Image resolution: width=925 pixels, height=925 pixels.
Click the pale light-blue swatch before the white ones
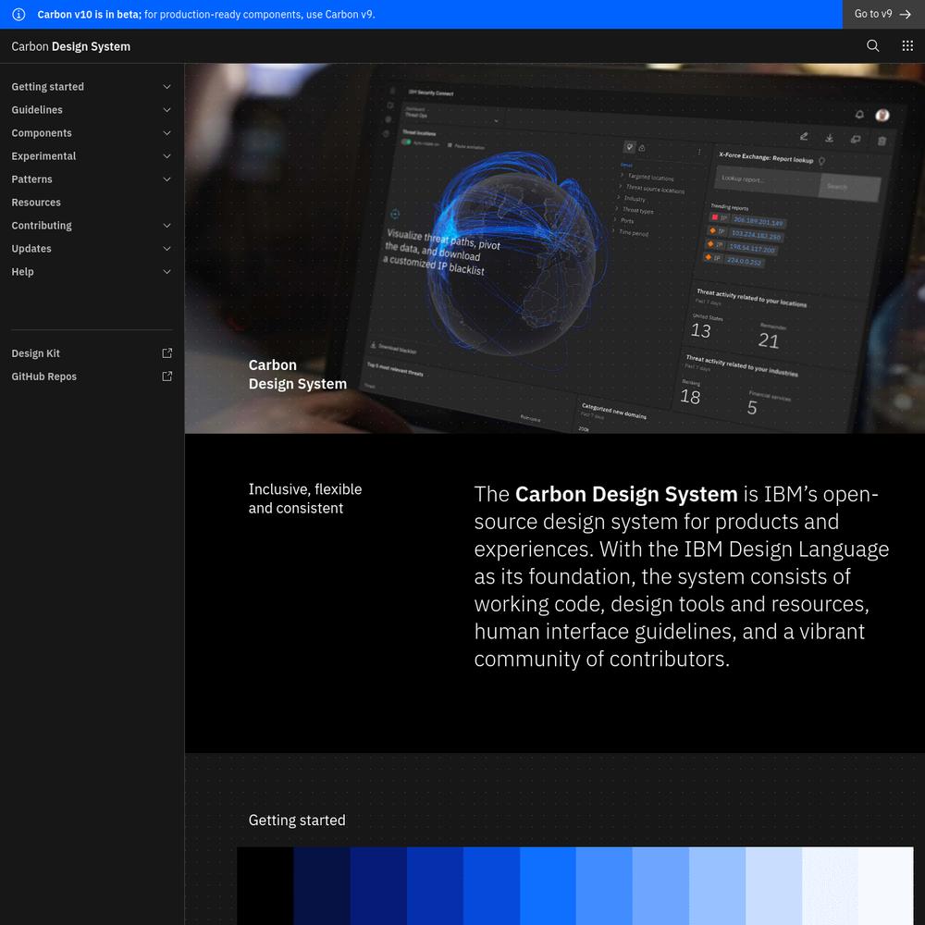(773, 885)
